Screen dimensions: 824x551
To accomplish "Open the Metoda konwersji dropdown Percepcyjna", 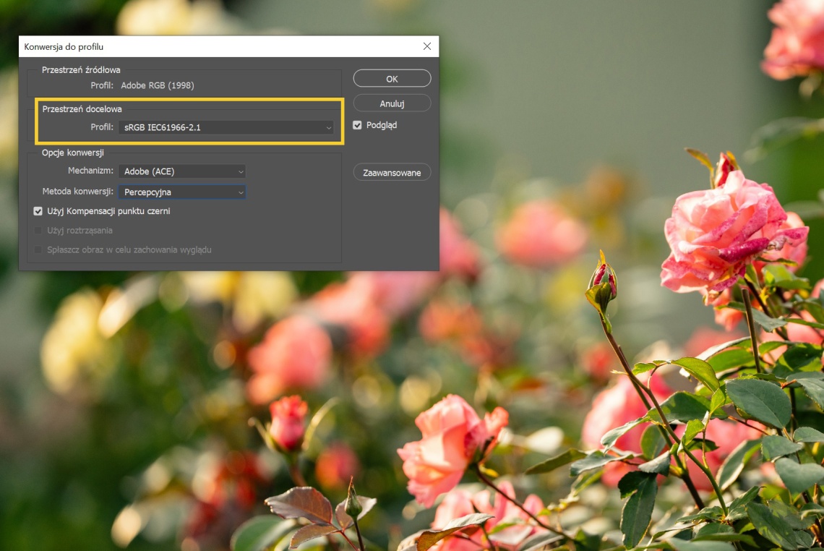I will tap(182, 192).
